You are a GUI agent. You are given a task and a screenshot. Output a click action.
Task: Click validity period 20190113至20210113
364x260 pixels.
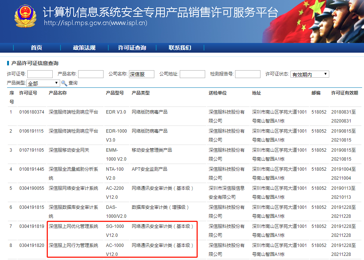tap(343, 192)
